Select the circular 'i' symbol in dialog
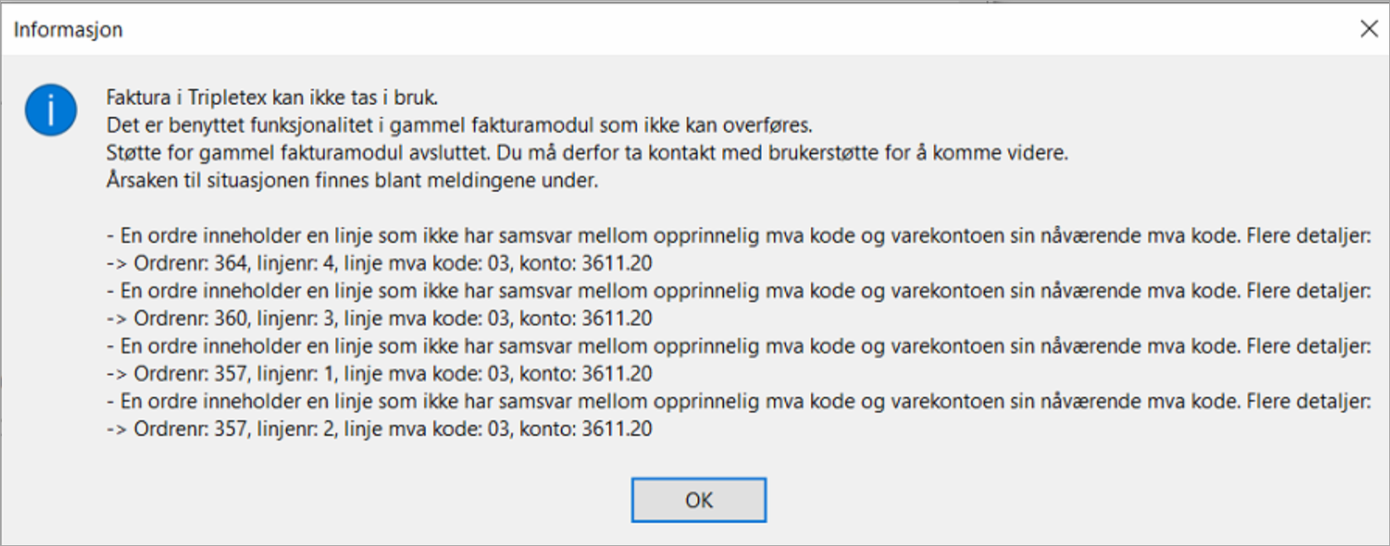The height and width of the screenshot is (546, 1390). coord(51,109)
